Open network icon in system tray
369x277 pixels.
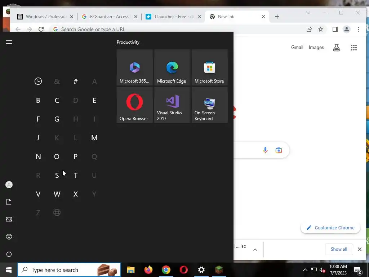[314, 270]
